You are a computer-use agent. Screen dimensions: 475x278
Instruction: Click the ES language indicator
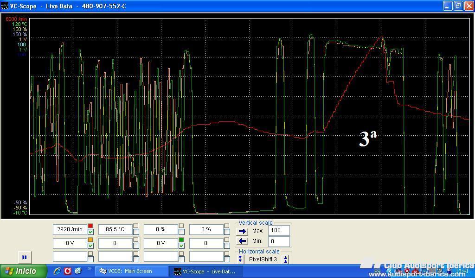pyautogui.click(x=378, y=272)
